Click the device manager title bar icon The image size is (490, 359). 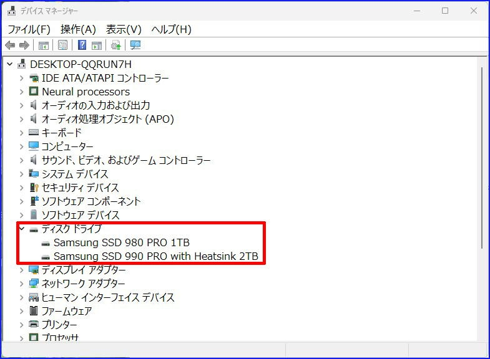tap(12, 11)
